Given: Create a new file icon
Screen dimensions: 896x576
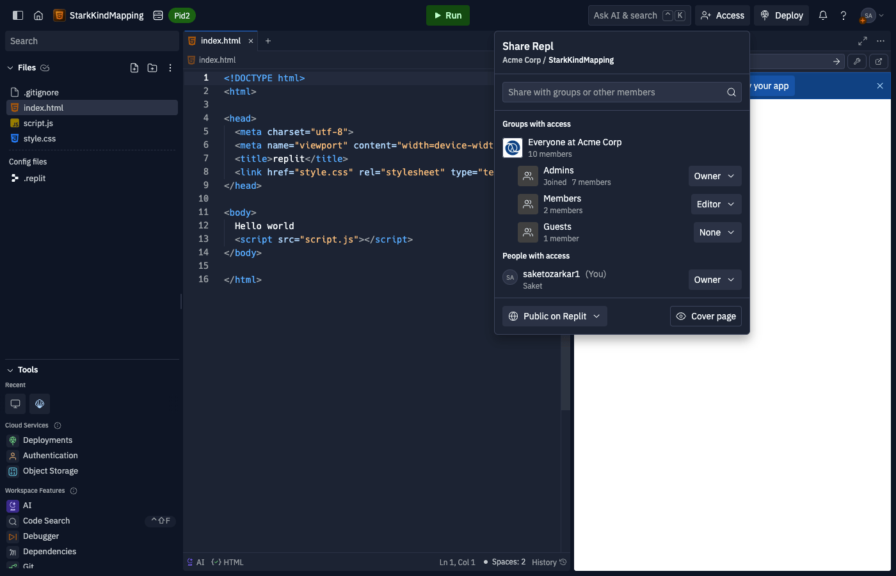Looking at the screenshot, I should tap(134, 68).
